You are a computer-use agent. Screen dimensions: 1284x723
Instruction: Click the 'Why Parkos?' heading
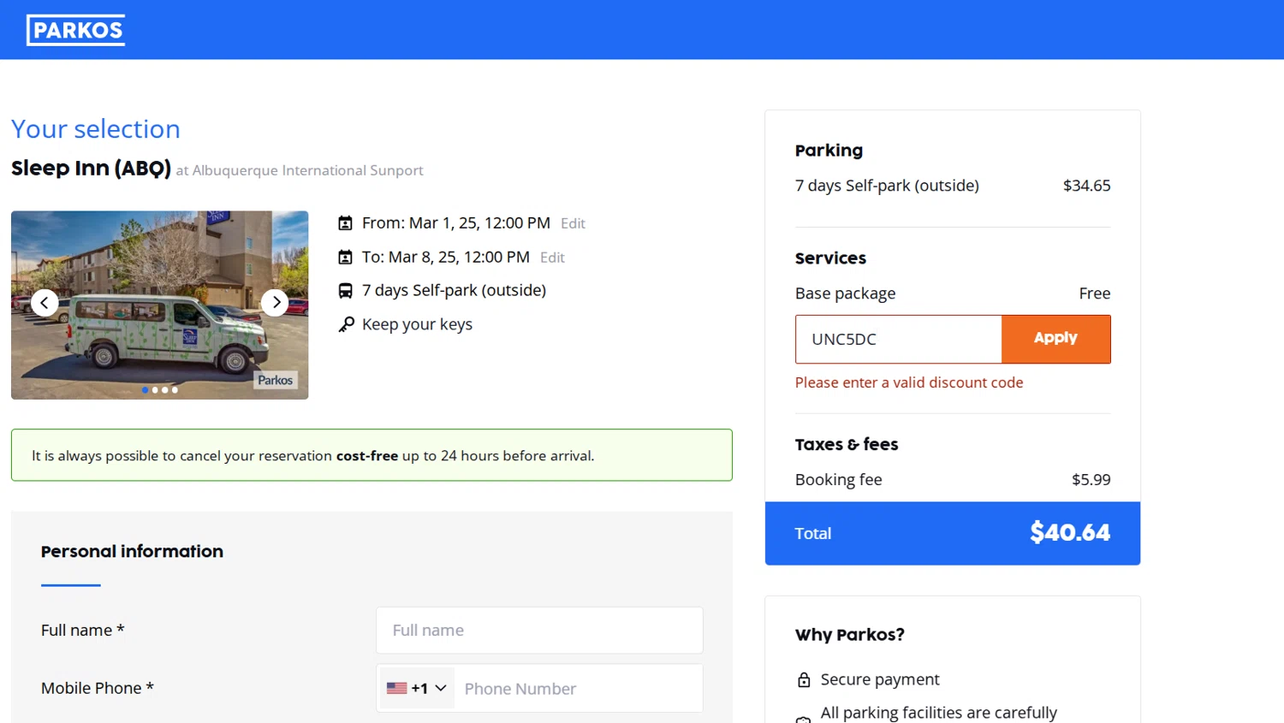(x=849, y=635)
